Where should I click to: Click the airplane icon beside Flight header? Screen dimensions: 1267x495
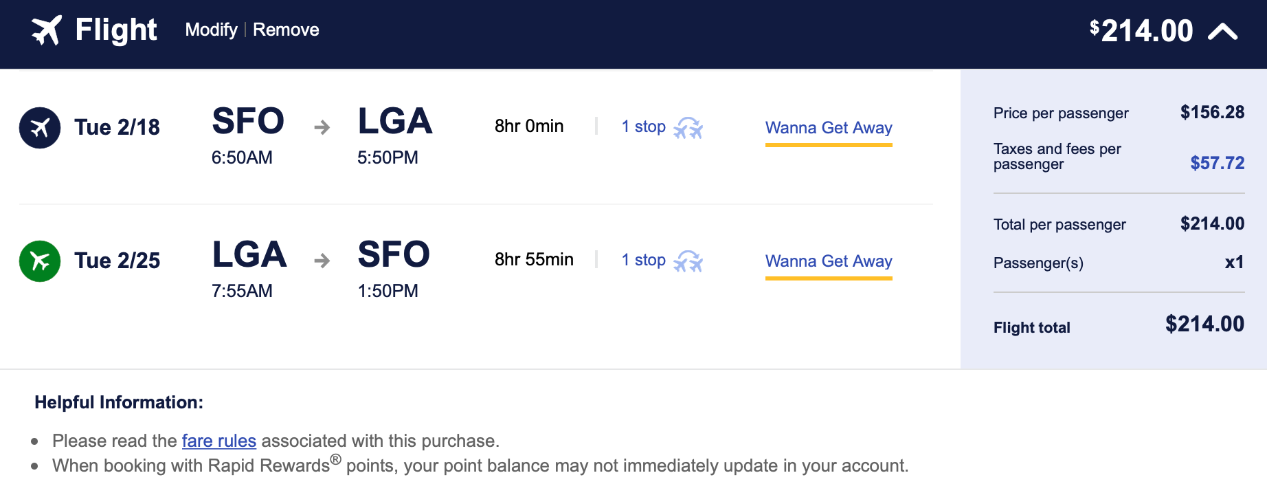click(x=46, y=30)
